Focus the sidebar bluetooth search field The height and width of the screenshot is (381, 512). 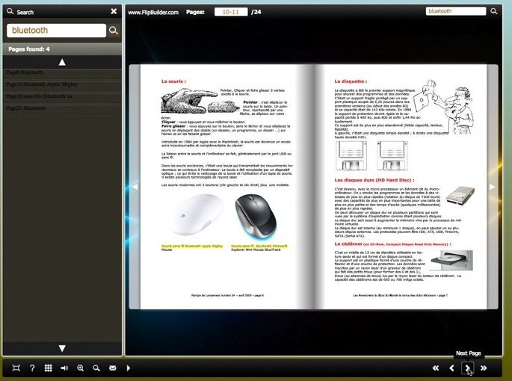(57, 31)
